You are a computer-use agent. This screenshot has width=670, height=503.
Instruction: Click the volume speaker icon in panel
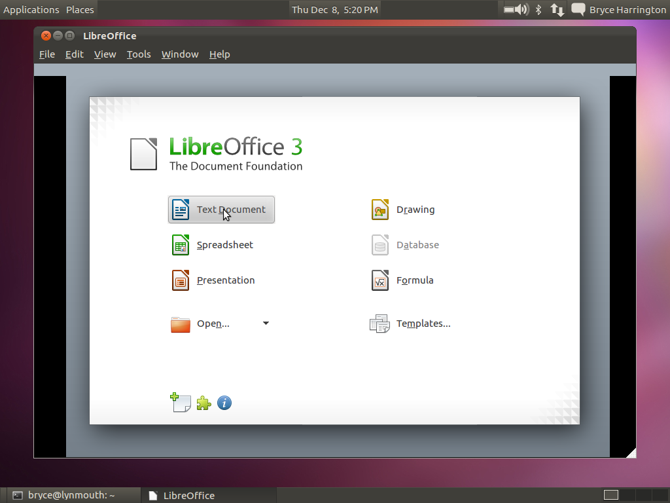[522, 9]
